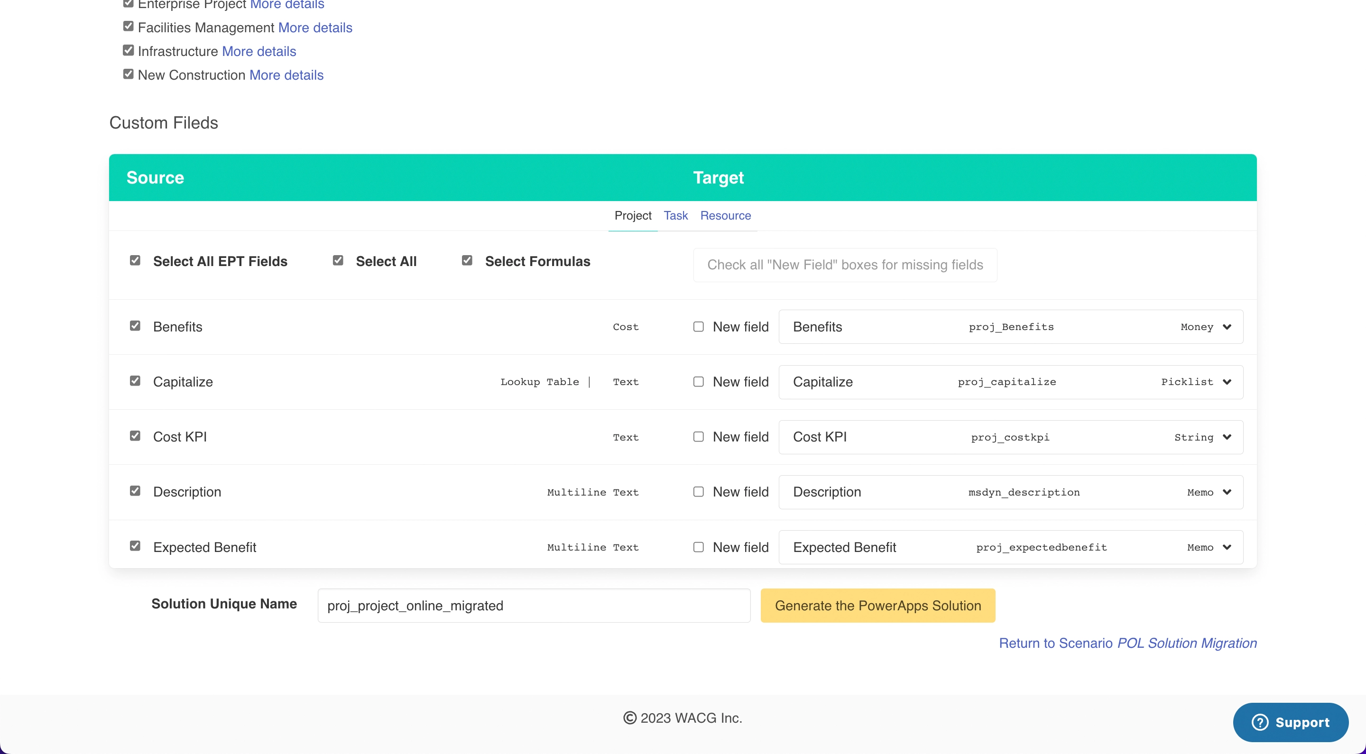
Task: Switch to the Resource tab
Action: 725,215
